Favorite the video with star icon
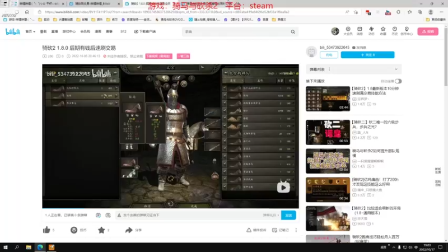448x252 pixels. click(101, 230)
